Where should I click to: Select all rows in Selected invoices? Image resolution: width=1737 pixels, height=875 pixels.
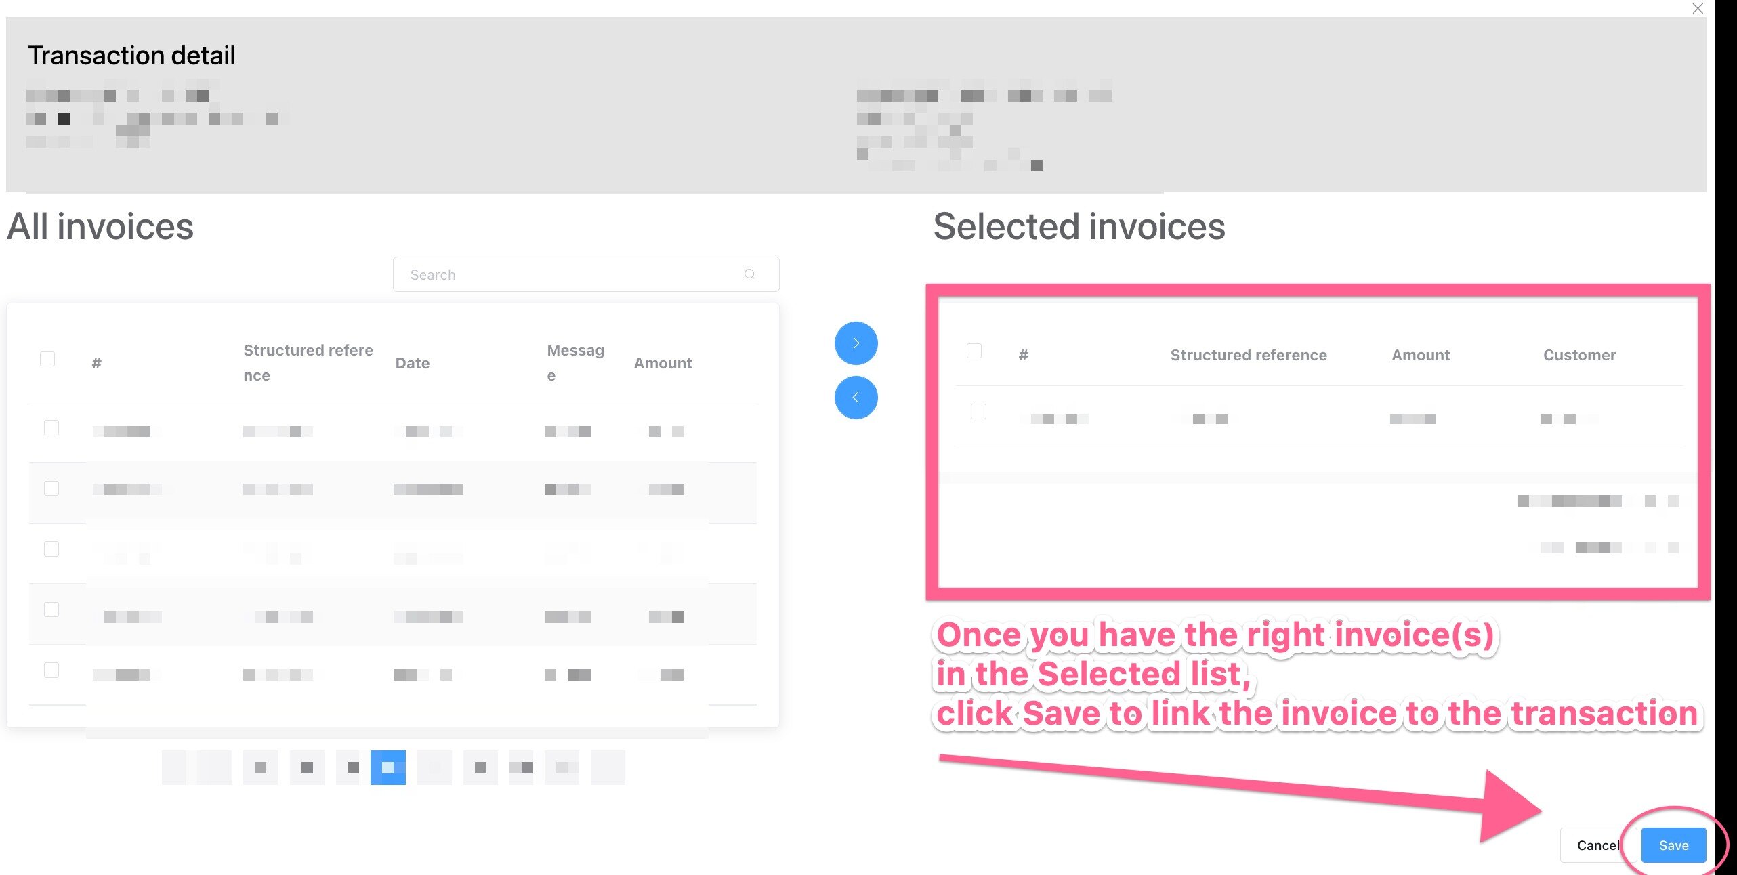pos(974,350)
